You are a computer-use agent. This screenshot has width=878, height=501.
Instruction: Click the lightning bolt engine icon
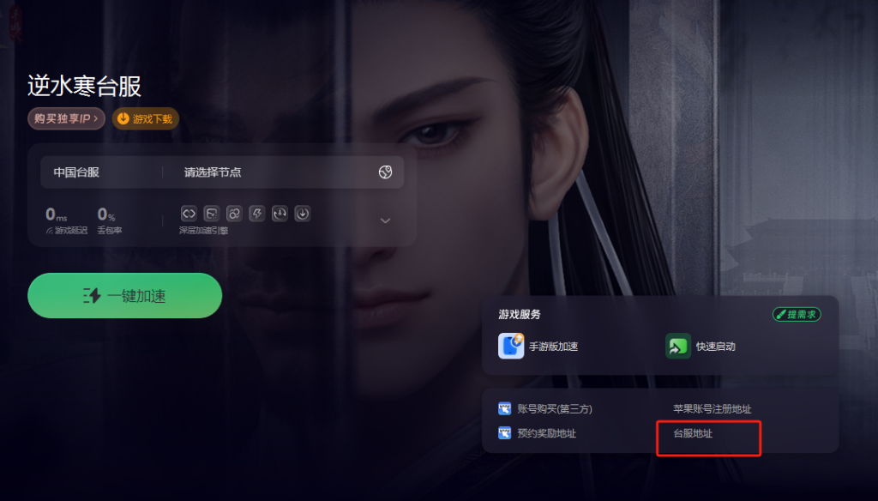click(257, 214)
